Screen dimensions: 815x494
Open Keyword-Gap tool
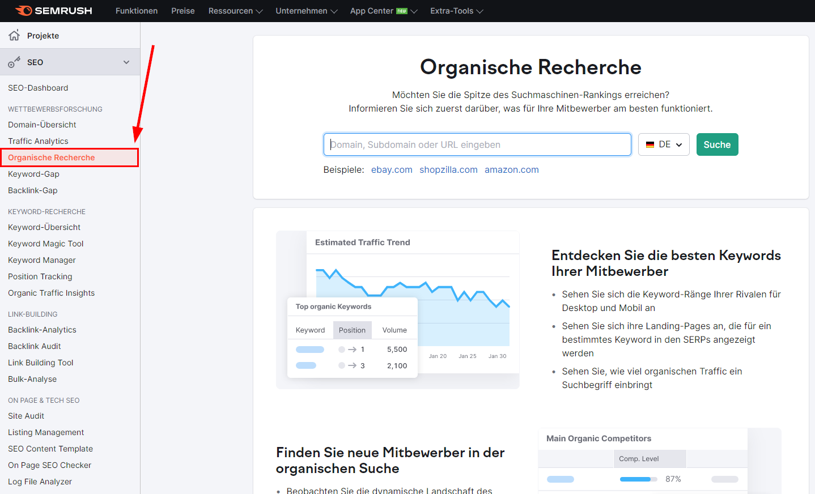[x=33, y=174]
